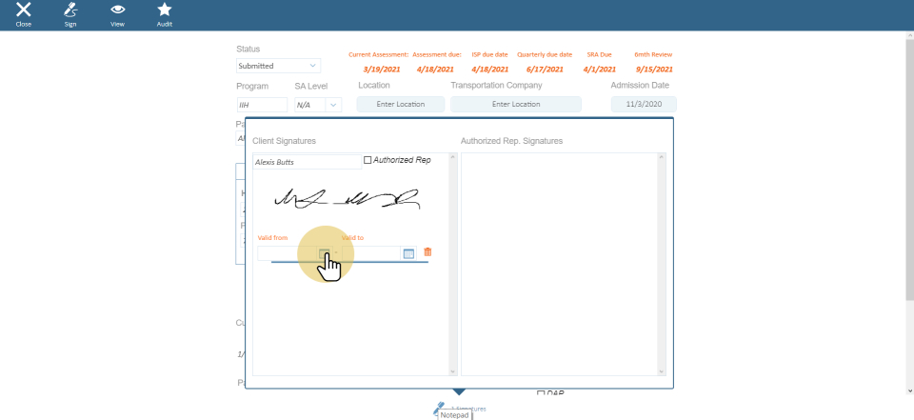
Task: Open the SA Level N/A dropdown
Action: tap(318, 105)
